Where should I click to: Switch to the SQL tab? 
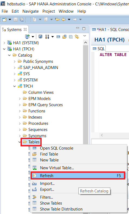click(x=98, y=49)
